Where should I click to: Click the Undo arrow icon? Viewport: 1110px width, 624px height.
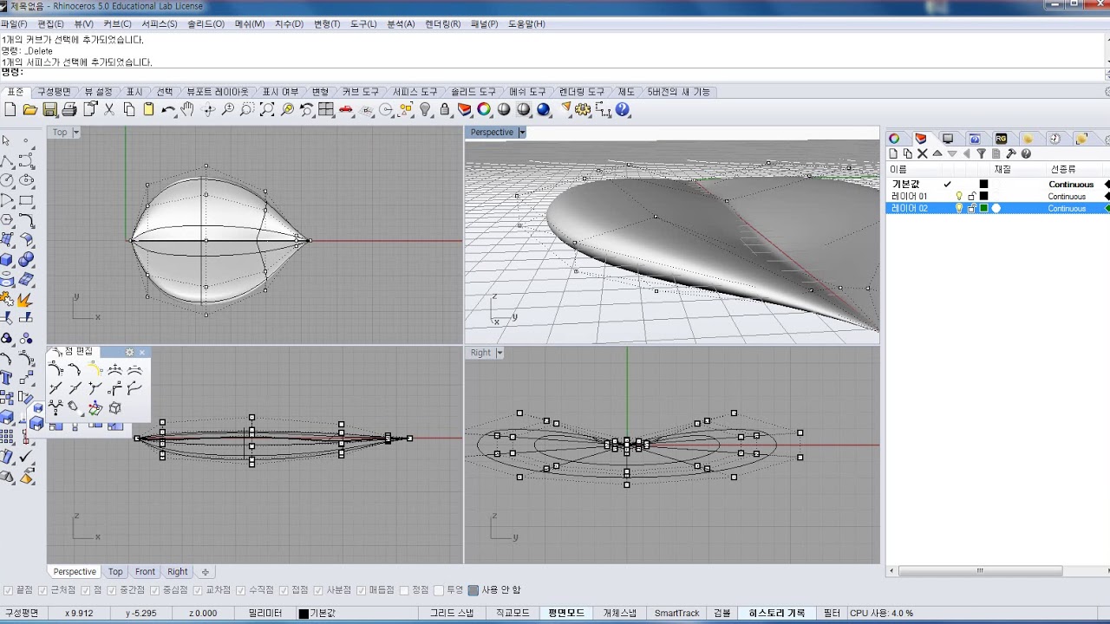click(168, 110)
